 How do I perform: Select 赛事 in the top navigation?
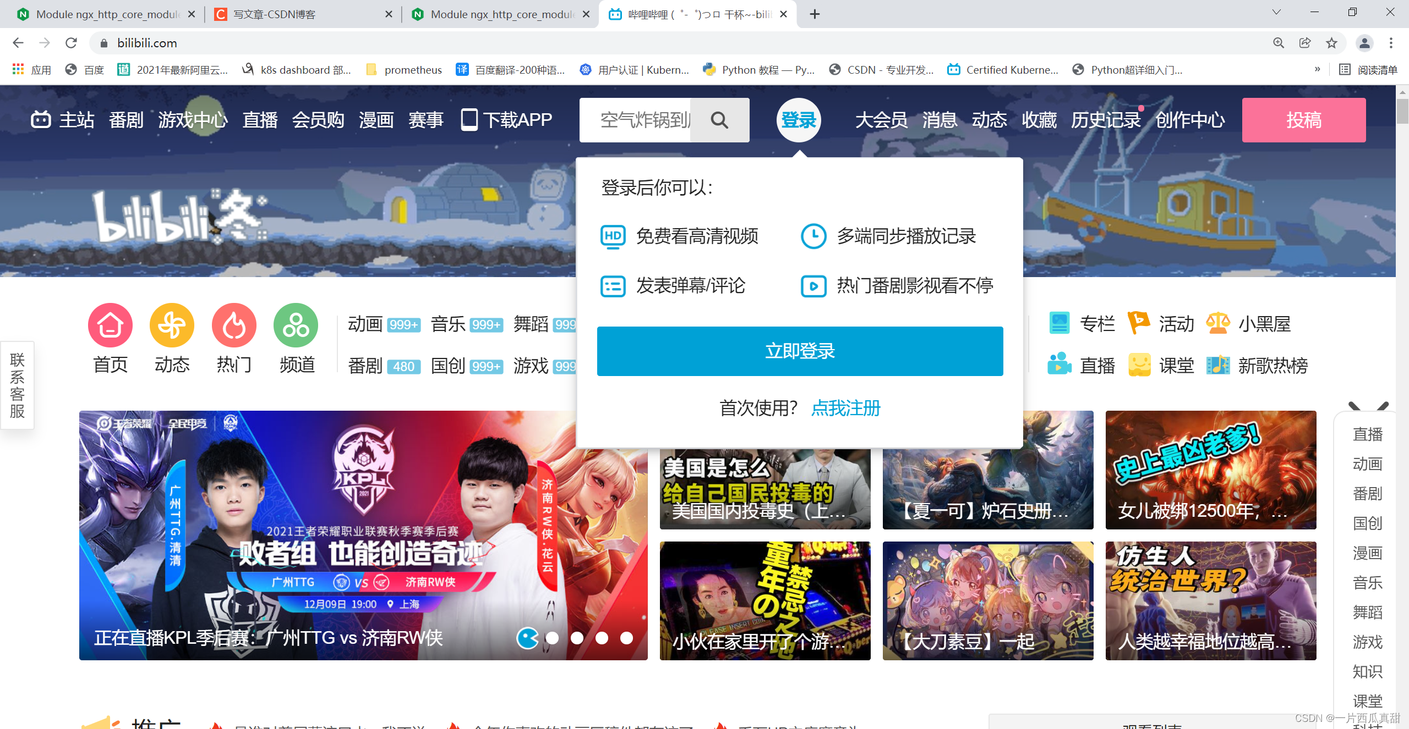click(426, 119)
